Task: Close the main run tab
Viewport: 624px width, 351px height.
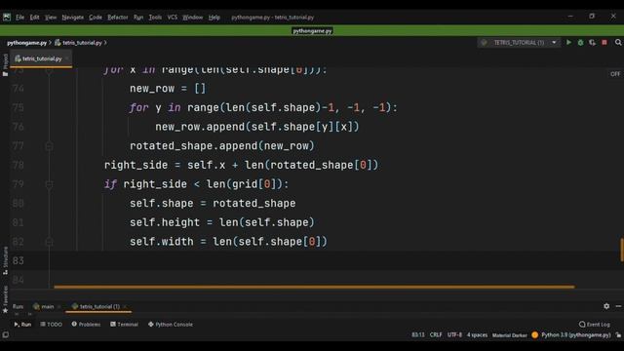Action: pyautogui.click(x=58, y=306)
